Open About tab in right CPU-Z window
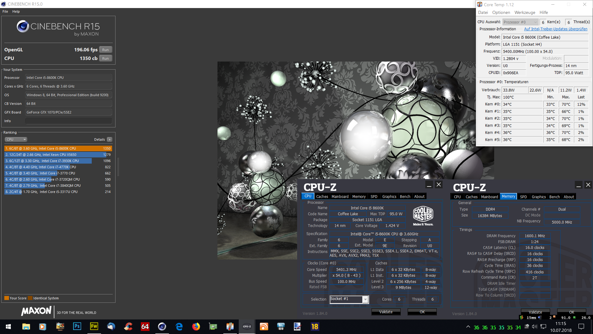This screenshot has height=334, width=593. (569, 197)
